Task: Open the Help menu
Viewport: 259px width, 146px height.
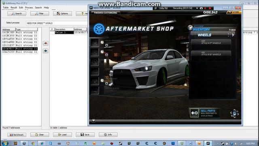Action: (46, 8)
